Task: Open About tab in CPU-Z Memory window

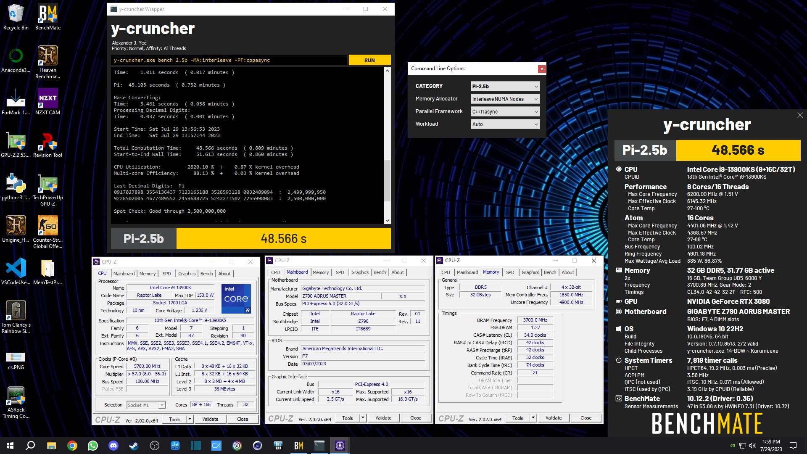Action: pyautogui.click(x=568, y=272)
